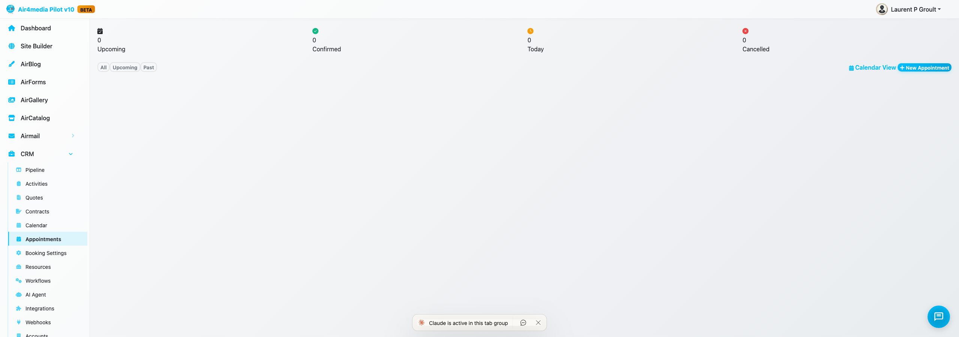Screen dimensions: 959x337
Task: Select the AirBlog pen icon
Action: [x=11, y=64]
